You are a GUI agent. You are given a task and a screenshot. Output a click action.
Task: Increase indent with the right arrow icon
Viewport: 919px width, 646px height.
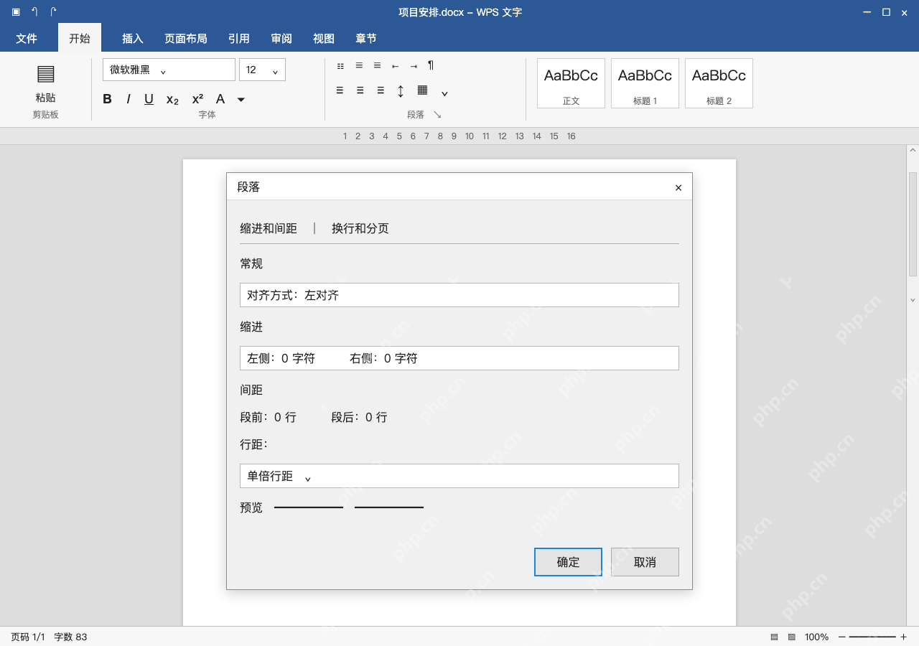(414, 66)
